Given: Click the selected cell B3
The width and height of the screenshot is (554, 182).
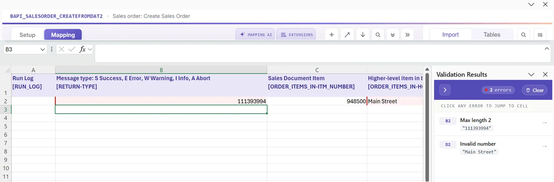Looking at the screenshot, I should pyautogui.click(x=161, y=109).
